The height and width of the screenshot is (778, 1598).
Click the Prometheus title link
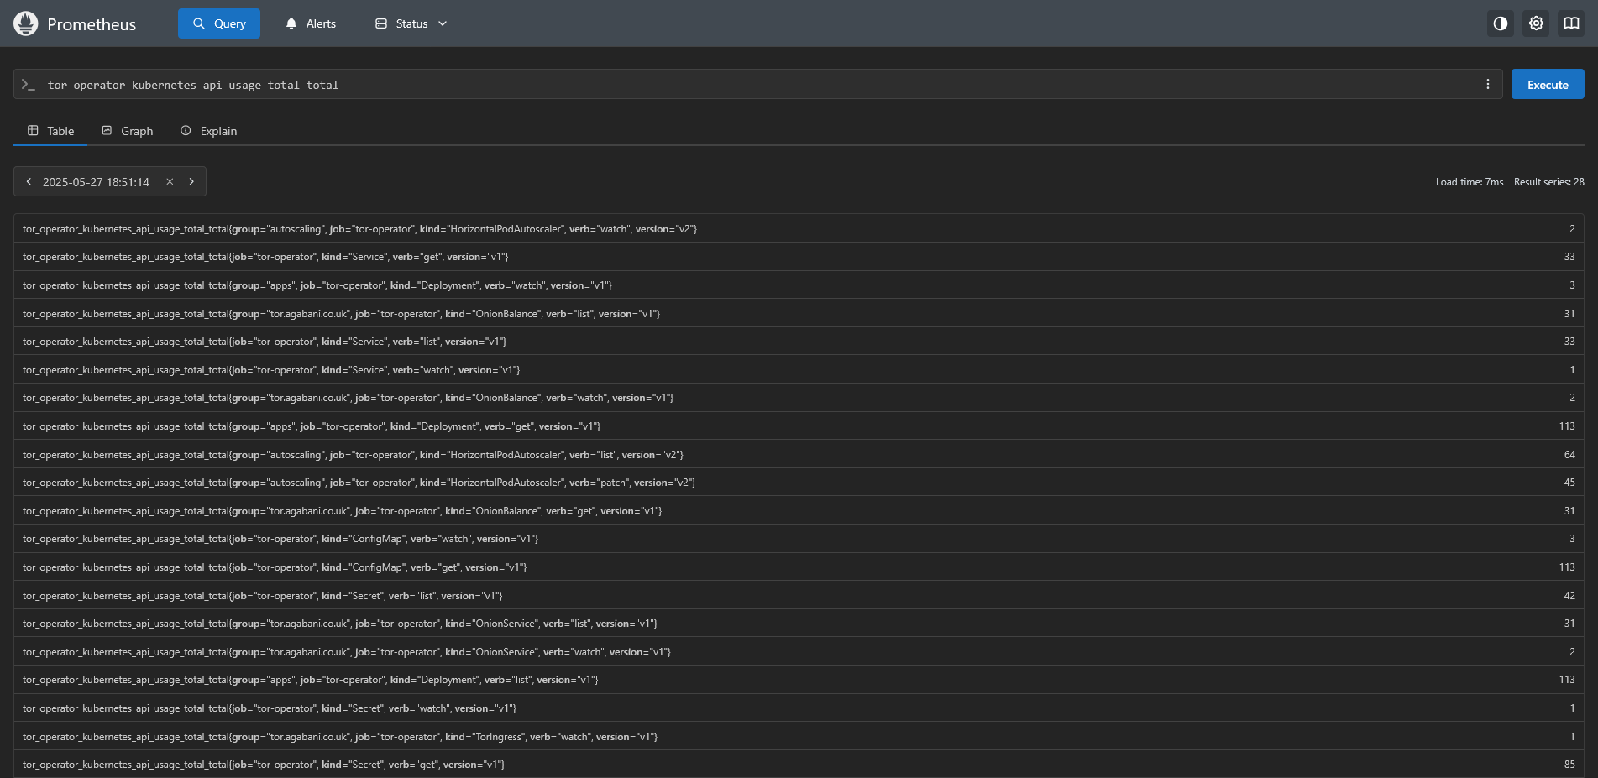point(92,24)
